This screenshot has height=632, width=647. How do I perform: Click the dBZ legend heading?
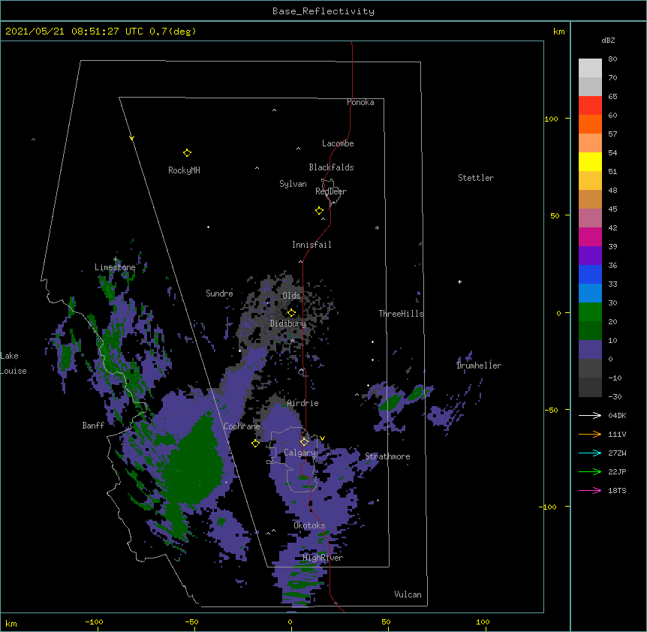[608, 40]
